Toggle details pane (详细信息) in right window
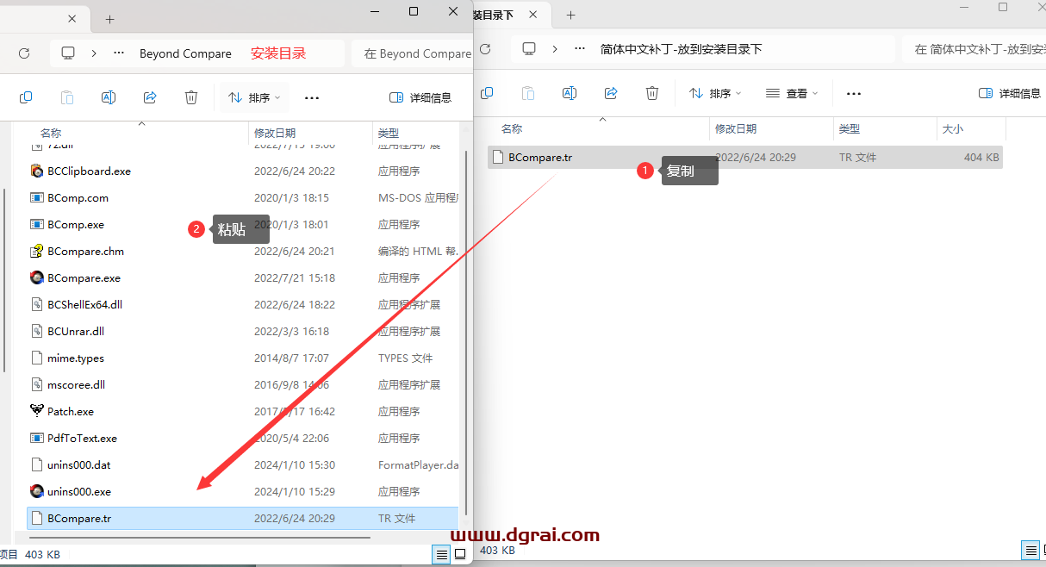The image size is (1046, 567). tap(1010, 93)
